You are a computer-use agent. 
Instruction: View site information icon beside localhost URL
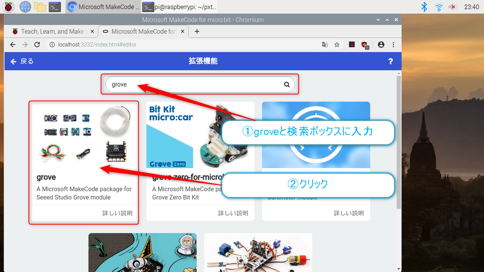[52, 45]
